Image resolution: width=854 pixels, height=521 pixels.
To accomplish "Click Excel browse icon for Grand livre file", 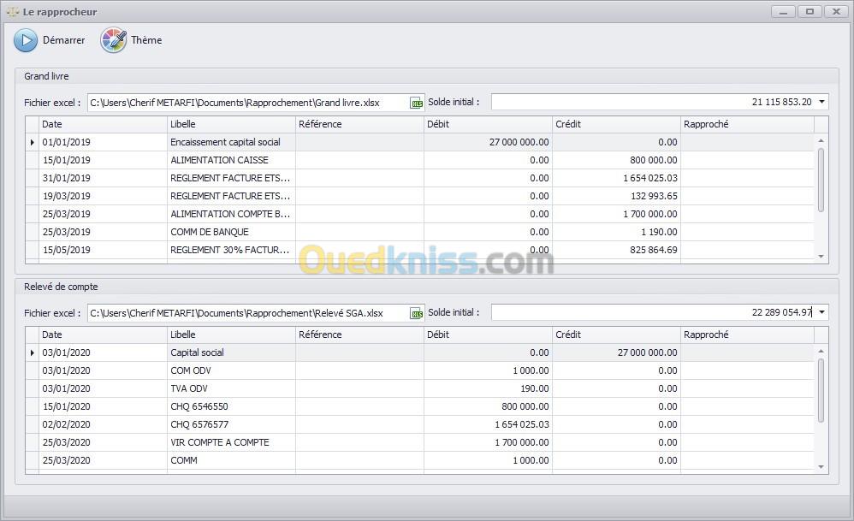I will pyautogui.click(x=416, y=103).
